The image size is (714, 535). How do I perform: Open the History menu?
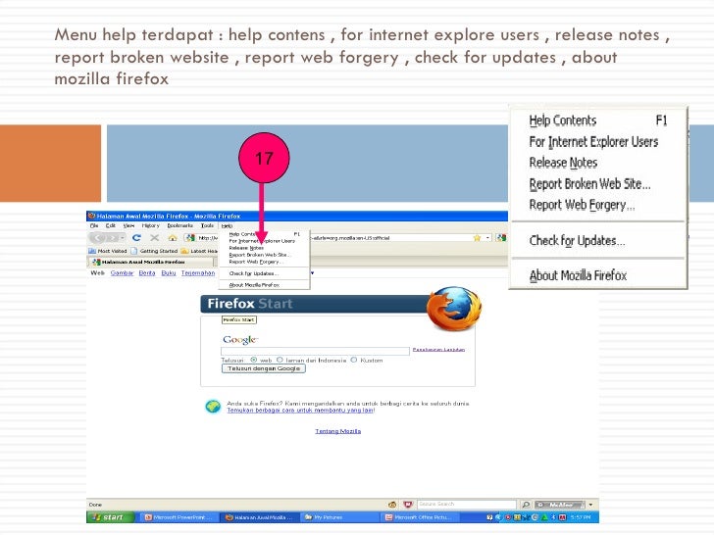click(x=150, y=225)
